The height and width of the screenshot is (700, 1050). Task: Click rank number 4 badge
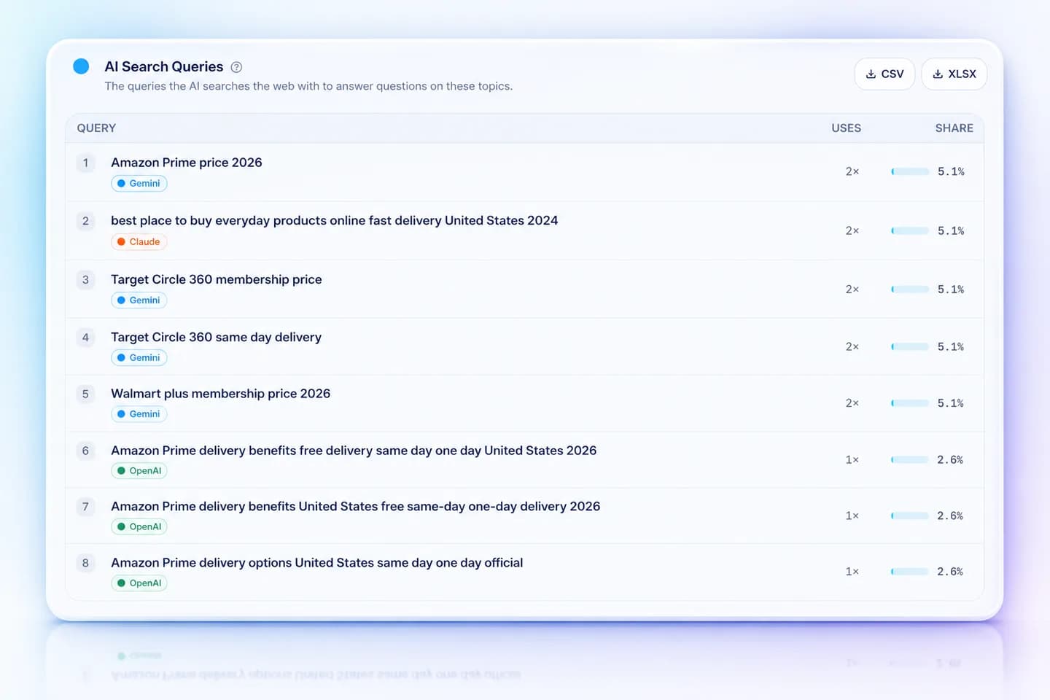tap(85, 337)
